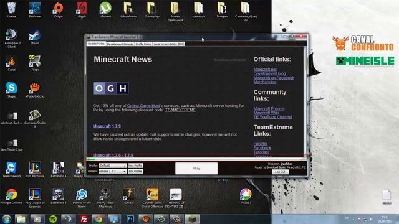This screenshot has height=224, width=399.
Task: Open the TeamExtreme Forums link
Action: click(x=261, y=144)
